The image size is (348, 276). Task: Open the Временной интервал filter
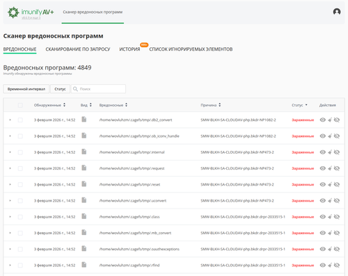[x=26, y=89]
